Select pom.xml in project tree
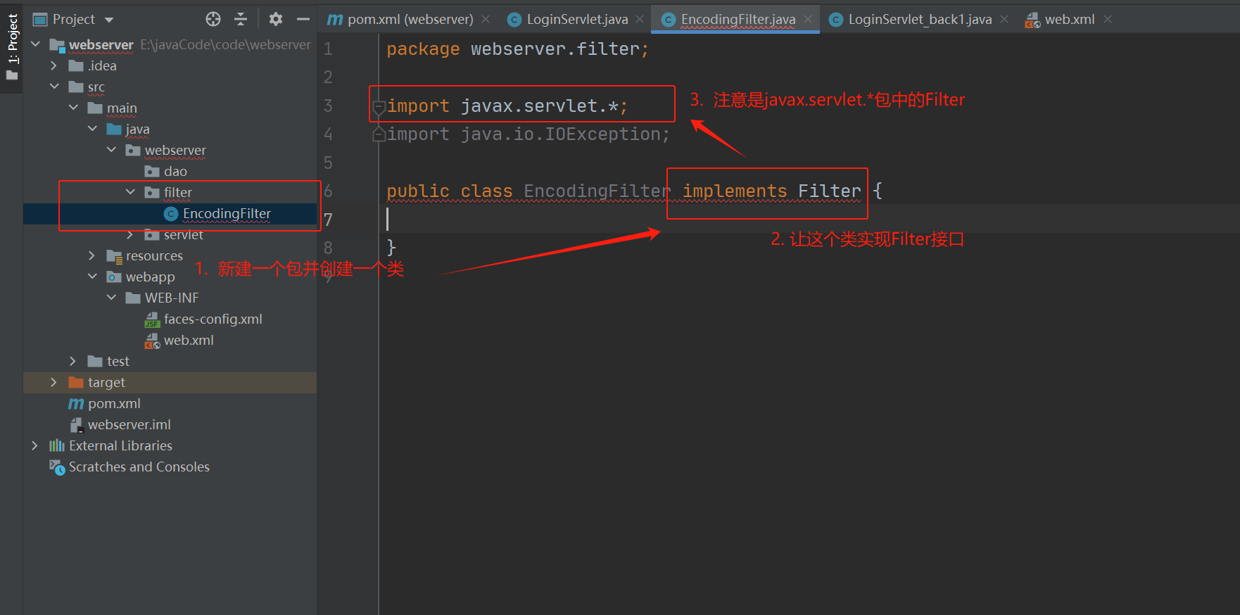This screenshot has height=615, width=1240. [x=114, y=403]
